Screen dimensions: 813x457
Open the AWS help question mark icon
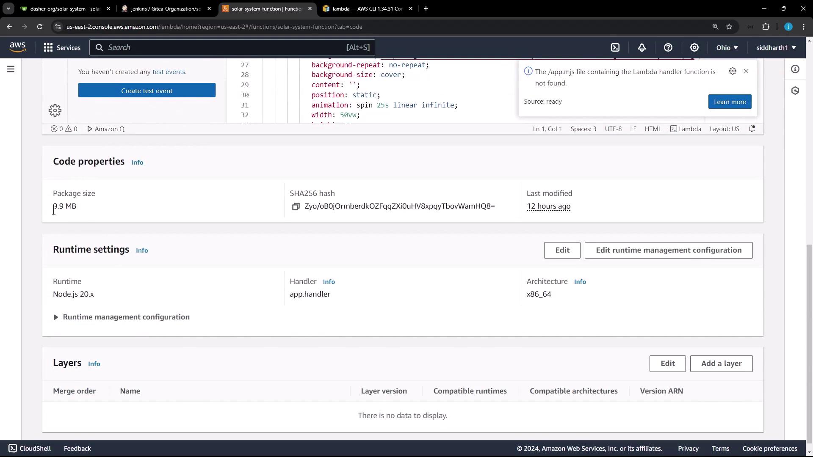pos(668,47)
